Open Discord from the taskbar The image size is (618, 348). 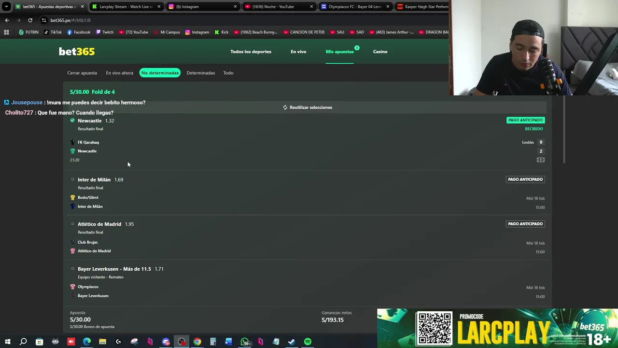(x=166, y=342)
